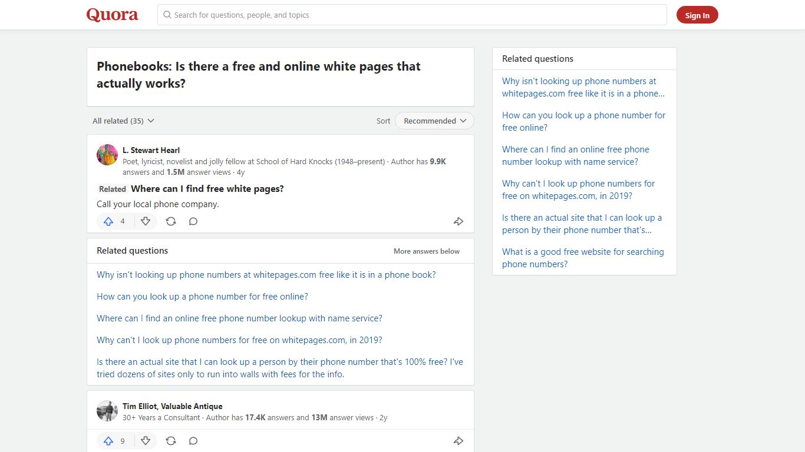Viewport: 805px width, 452px height.
Task: Focus the Quora search field
Action: [x=412, y=15]
